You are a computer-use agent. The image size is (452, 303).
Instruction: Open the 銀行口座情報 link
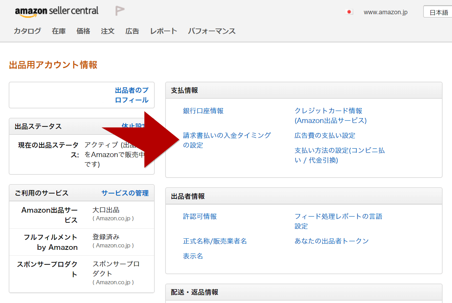[x=203, y=111]
